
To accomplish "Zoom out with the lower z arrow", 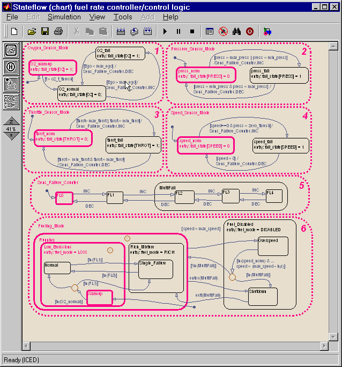I will click(x=11, y=136).
